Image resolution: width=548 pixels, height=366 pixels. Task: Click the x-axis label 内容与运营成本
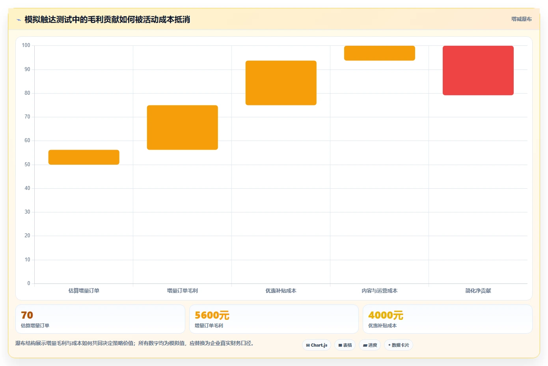[380, 291]
